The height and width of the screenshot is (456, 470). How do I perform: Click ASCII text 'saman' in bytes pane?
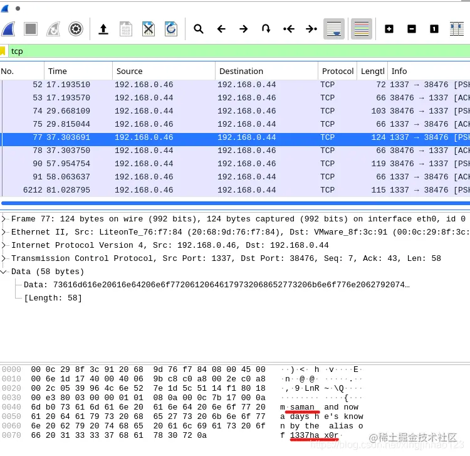click(x=302, y=407)
